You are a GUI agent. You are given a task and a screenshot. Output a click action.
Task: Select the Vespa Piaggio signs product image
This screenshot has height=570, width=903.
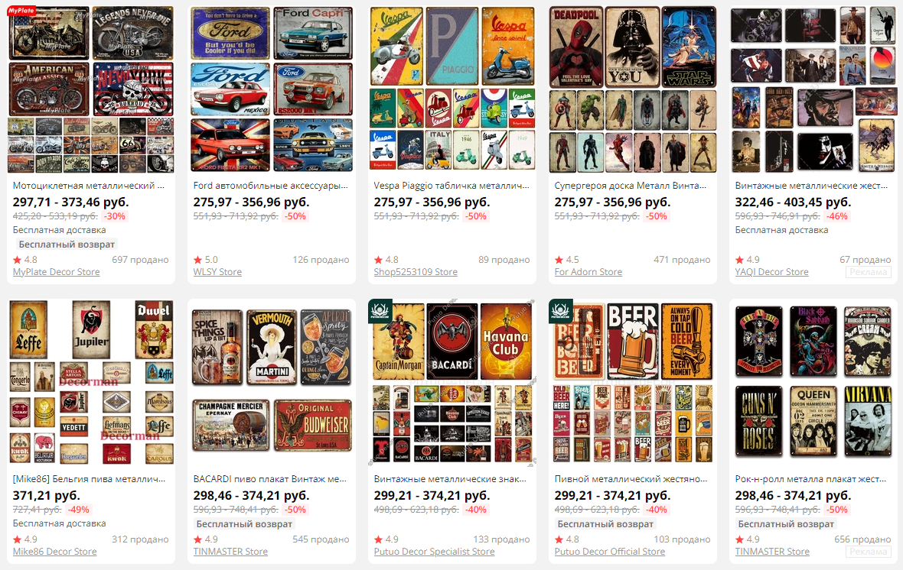[452, 89]
